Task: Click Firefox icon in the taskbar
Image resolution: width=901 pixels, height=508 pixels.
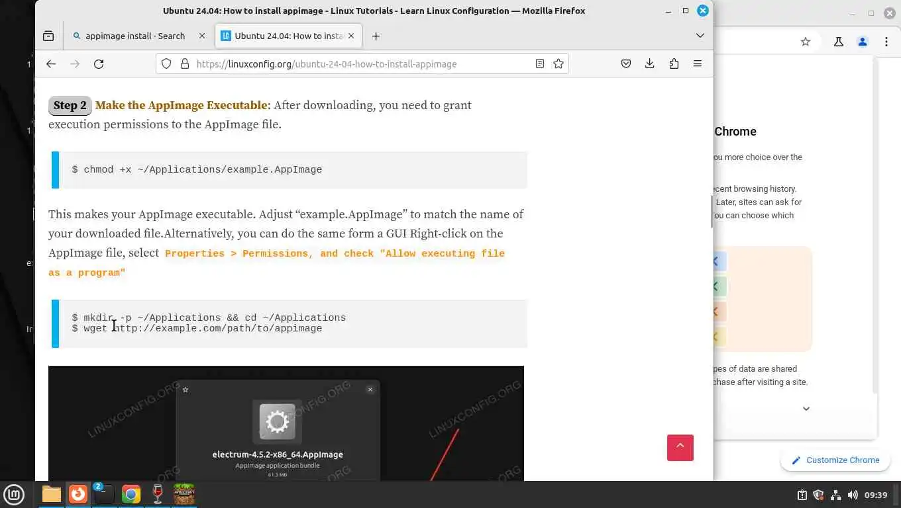Action: [x=78, y=494]
